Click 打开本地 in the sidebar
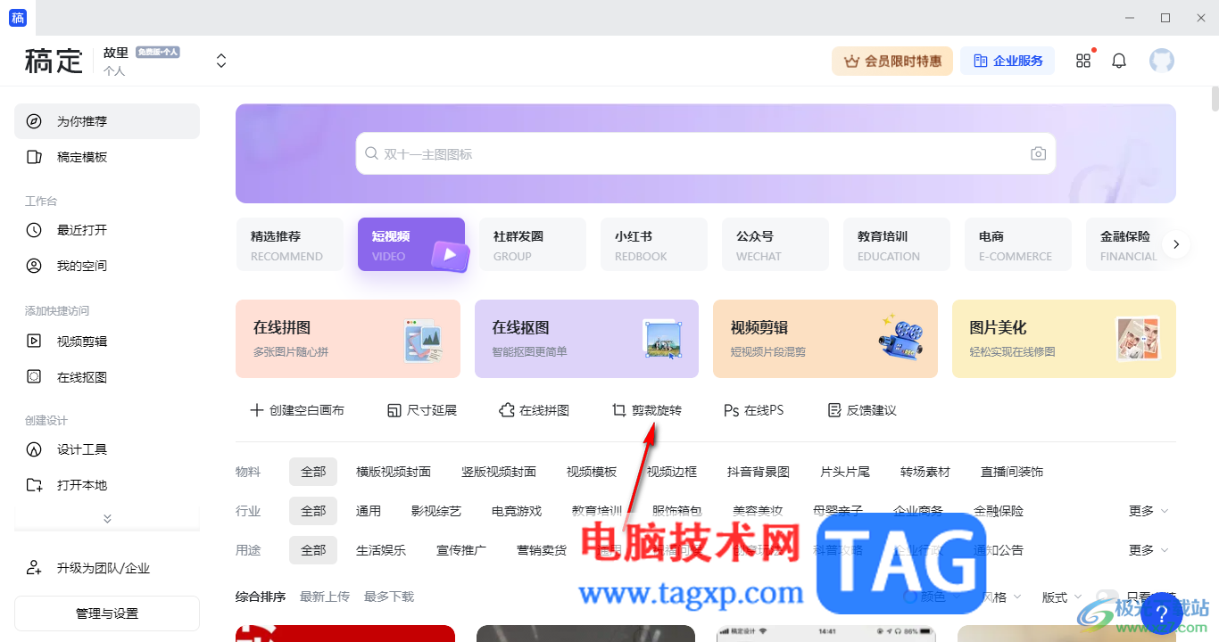The width and height of the screenshot is (1219, 642). [x=107, y=485]
